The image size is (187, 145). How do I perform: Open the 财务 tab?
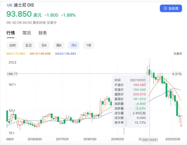tap(43, 33)
